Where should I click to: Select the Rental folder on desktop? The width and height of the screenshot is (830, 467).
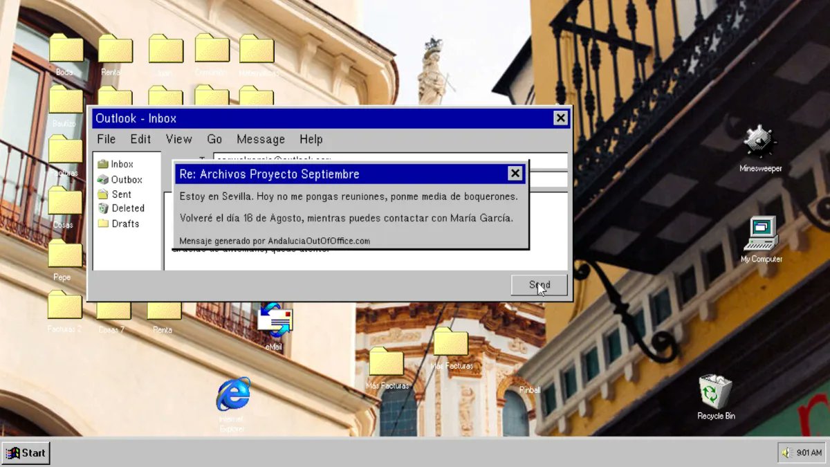pos(115,55)
